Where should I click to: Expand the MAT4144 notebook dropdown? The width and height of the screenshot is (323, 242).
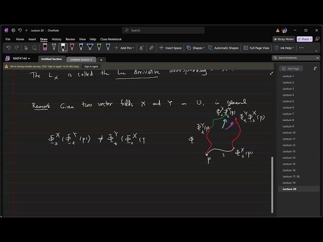pyautogui.click(x=22, y=58)
